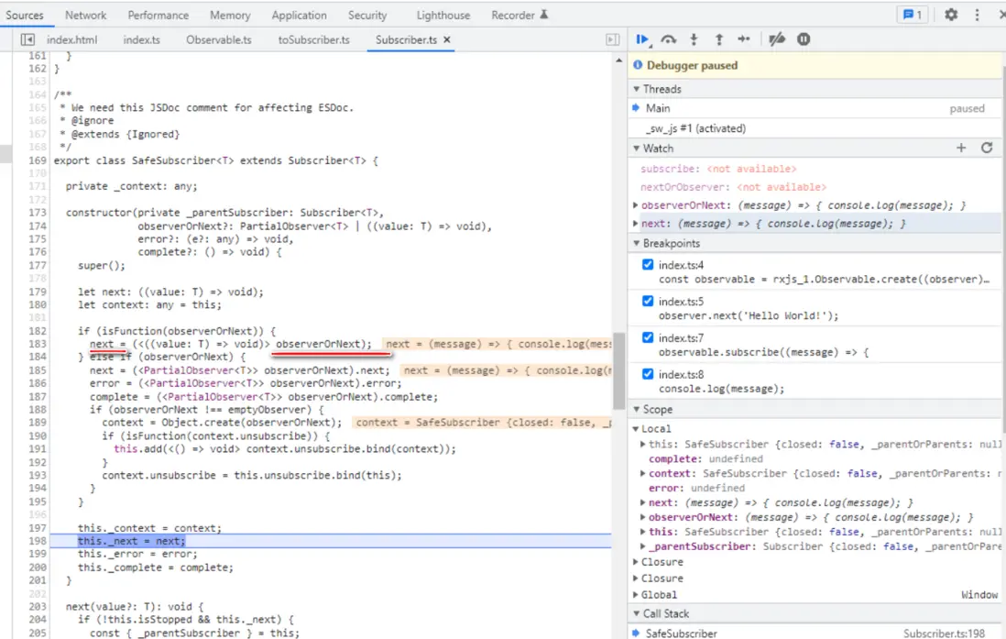Uncheck the index.ts:5 breakpoint

(x=648, y=301)
